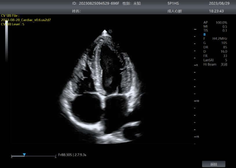
Task: Click the date 2023/08/29
Action: click(x=219, y=3)
